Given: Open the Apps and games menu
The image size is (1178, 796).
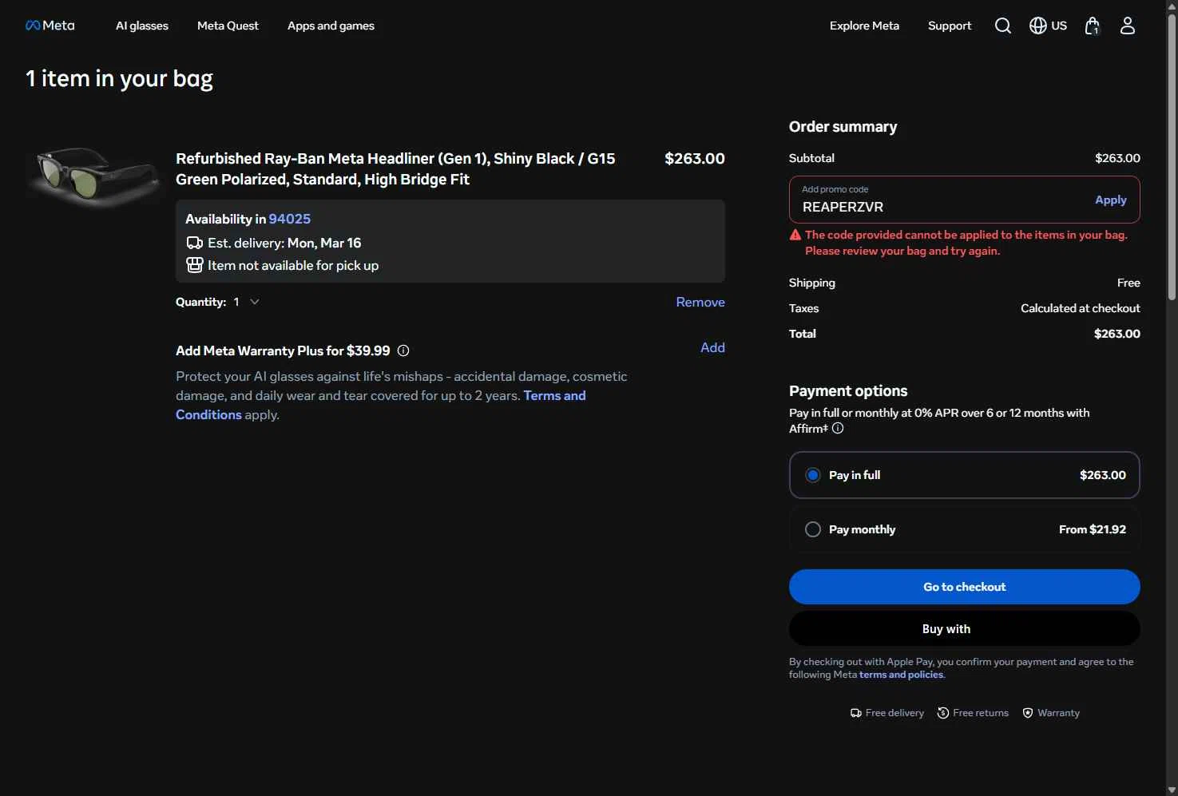Looking at the screenshot, I should click(331, 26).
